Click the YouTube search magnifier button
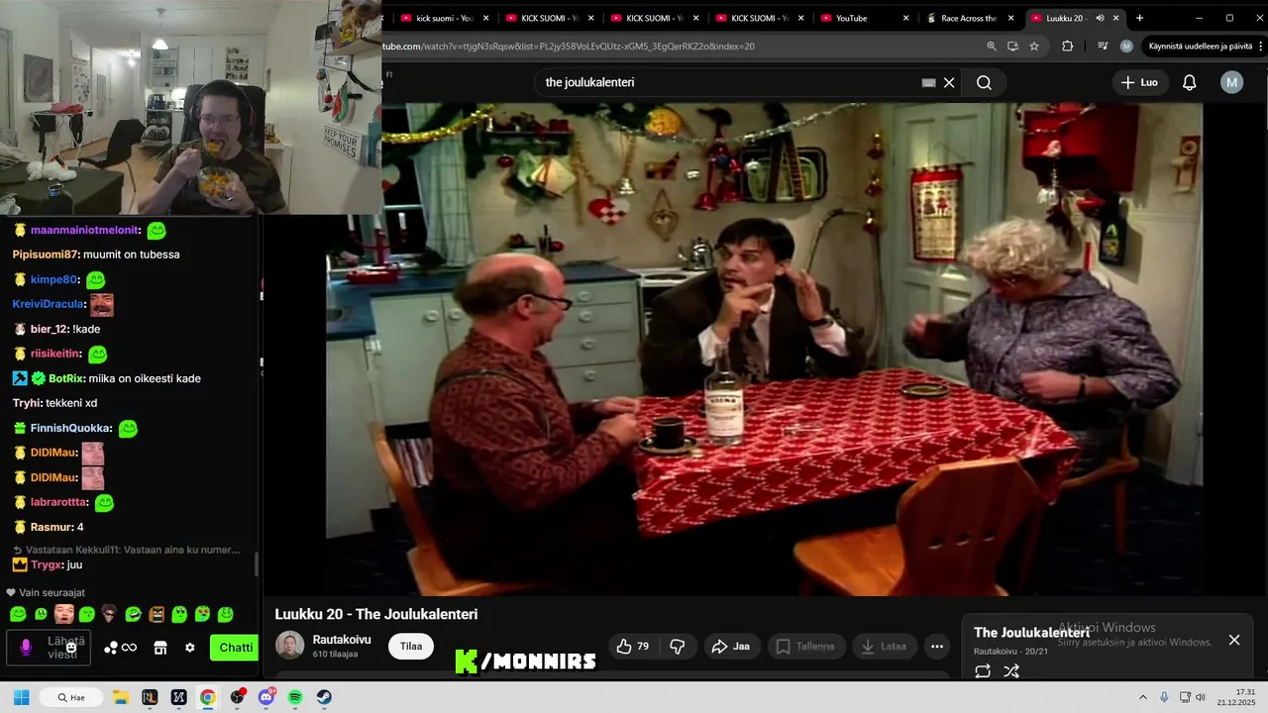 click(984, 82)
